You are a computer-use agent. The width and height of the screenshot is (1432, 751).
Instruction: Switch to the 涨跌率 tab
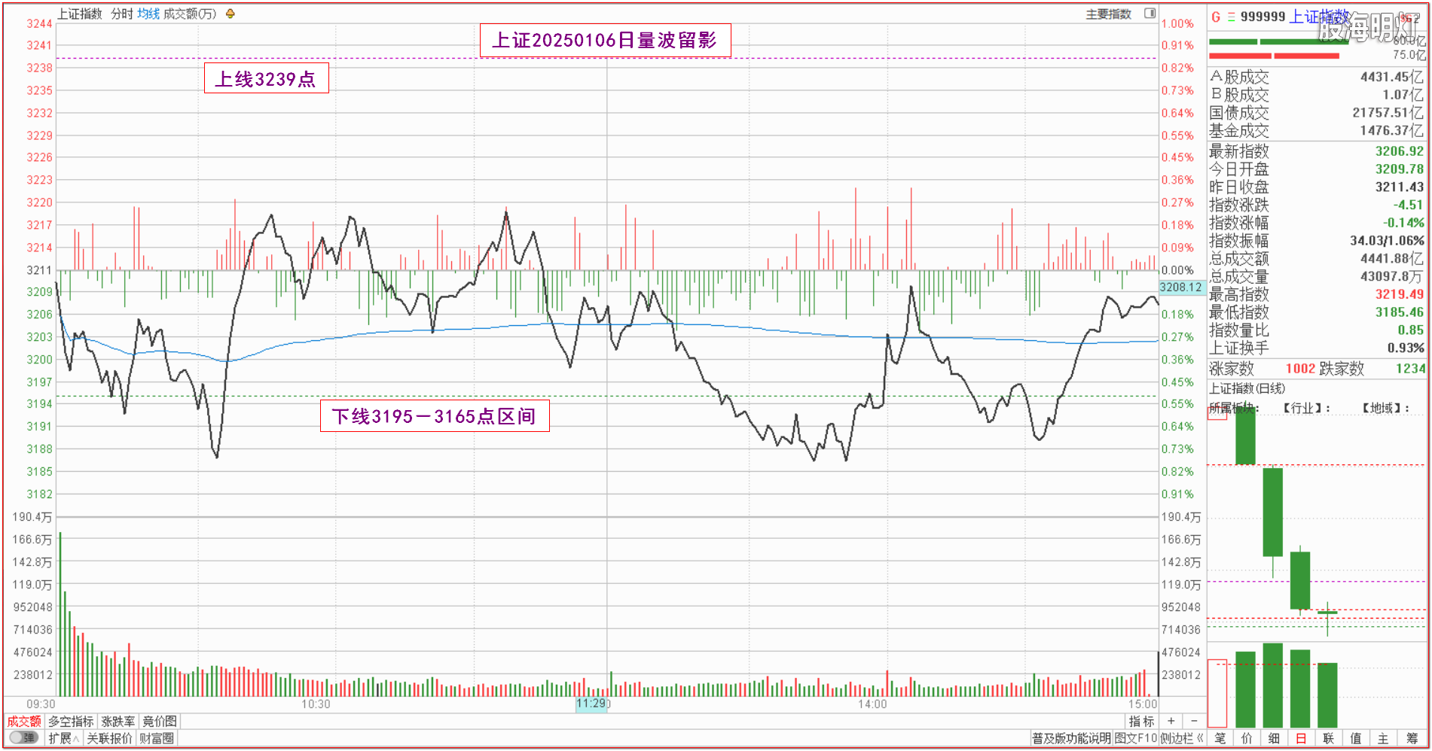pyautogui.click(x=118, y=721)
